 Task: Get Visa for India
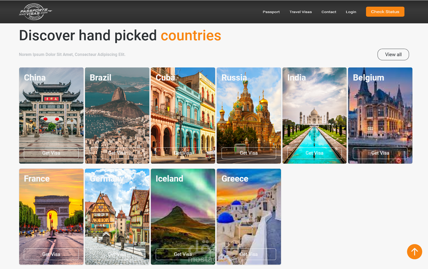pyautogui.click(x=315, y=153)
